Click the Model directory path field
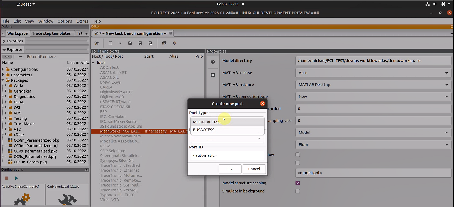The image size is (454, 207). coord(373,61)
